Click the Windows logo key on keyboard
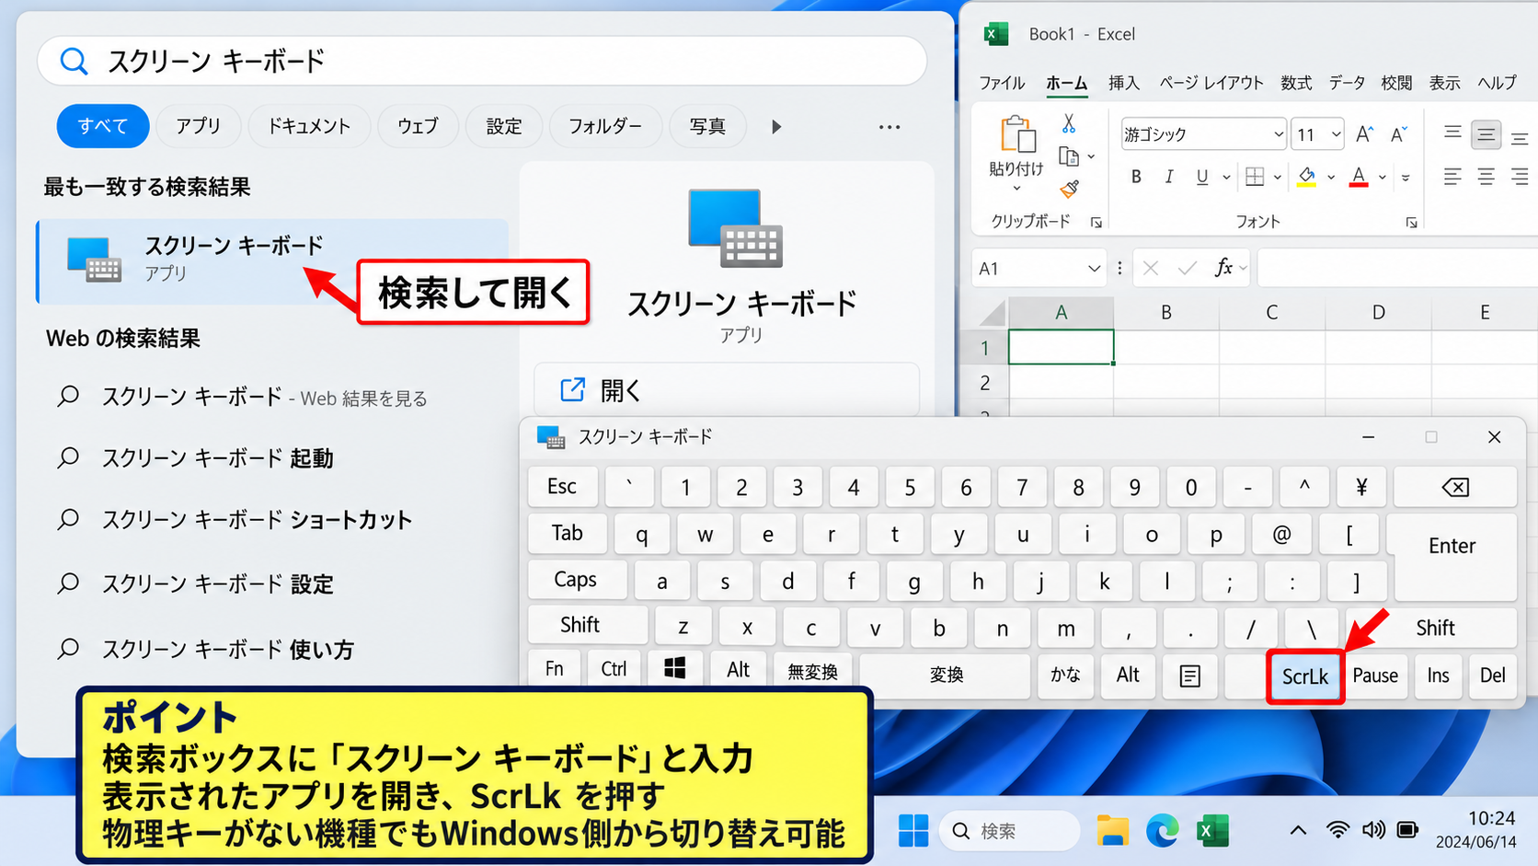Image resolution: width=1538 pixels, height=866 pixels. [x=675, y=669]
